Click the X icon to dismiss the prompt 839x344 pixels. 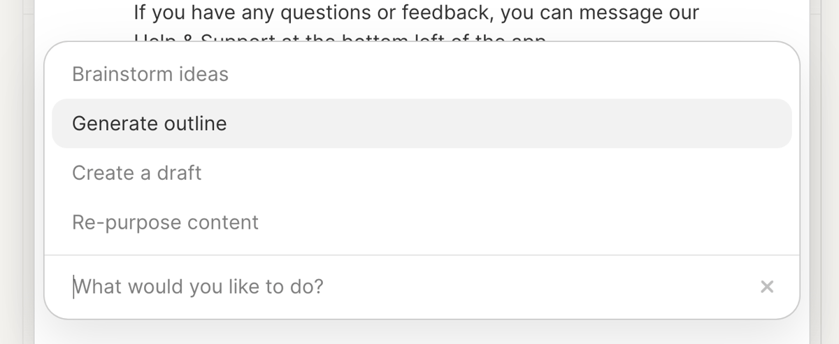click(x=767, y=287)
